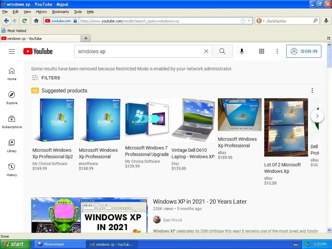The width and height of the screenshot is (332, 249).
Task: Click the magnifier in DuckDuckGo search box
Action: click(x=315, y=21)
